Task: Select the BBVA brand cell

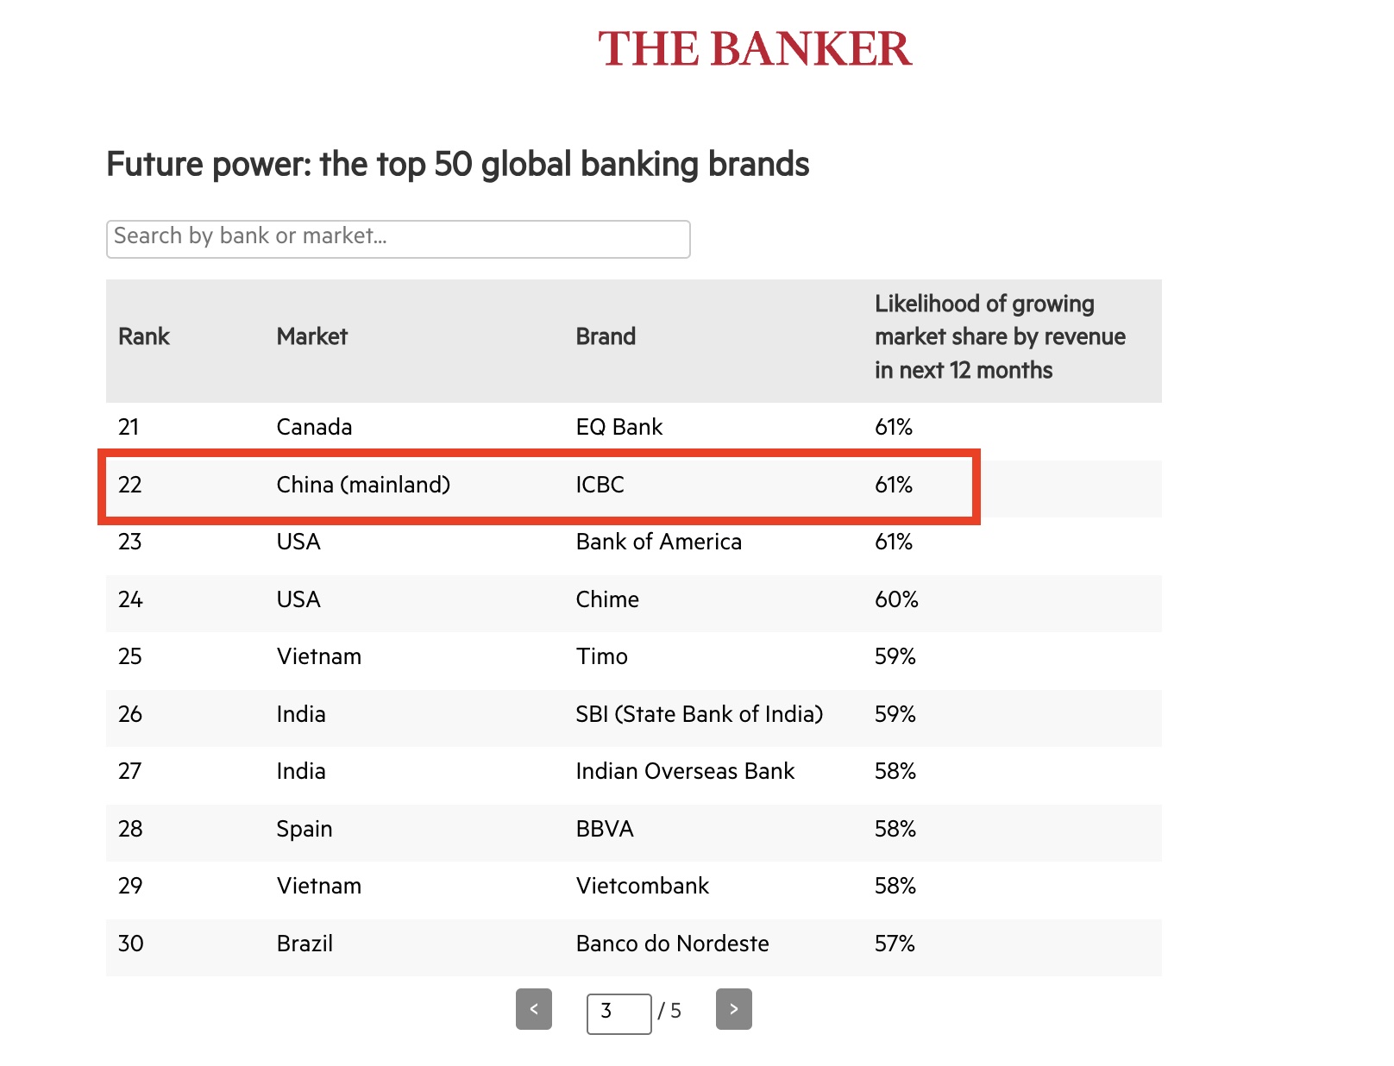Action: pyautogui.click(x=605, y=829)
